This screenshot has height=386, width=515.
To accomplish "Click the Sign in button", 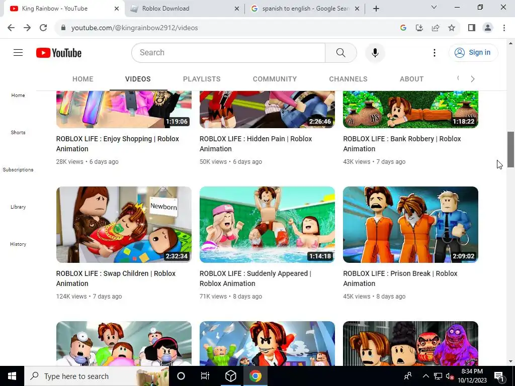I will [473, 52].
